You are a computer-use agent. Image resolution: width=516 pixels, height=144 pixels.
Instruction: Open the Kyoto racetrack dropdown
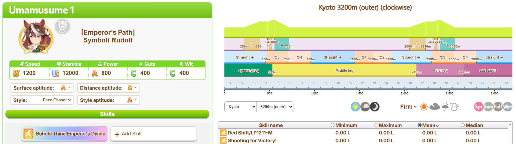click(241, 107)
